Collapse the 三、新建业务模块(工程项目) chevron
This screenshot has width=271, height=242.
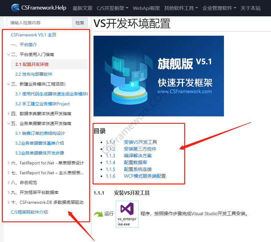9,84
